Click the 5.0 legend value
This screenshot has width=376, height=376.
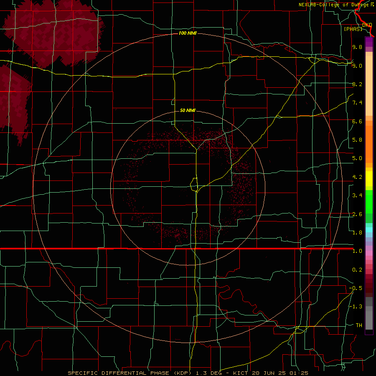tap(357, 158)
